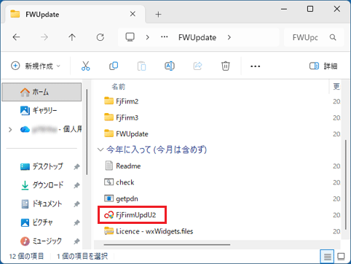
Task: Unpin デスクトップ via its pin icon
Action: (76, 167)
